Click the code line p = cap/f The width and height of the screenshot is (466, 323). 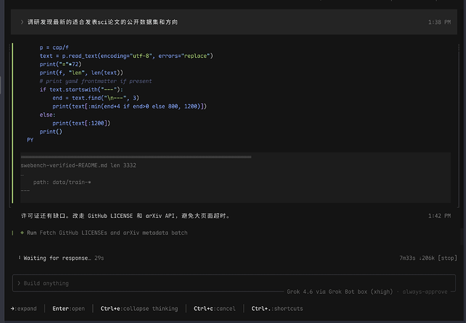point(54,47)
